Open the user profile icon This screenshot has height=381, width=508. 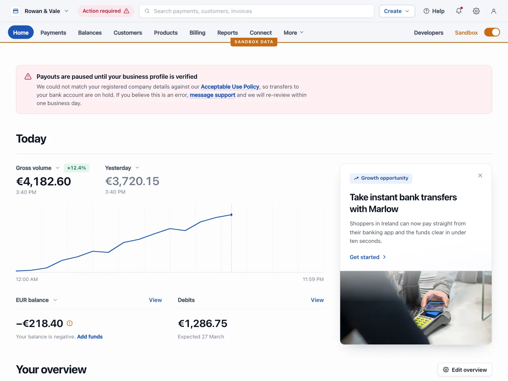tap(493, 11)
